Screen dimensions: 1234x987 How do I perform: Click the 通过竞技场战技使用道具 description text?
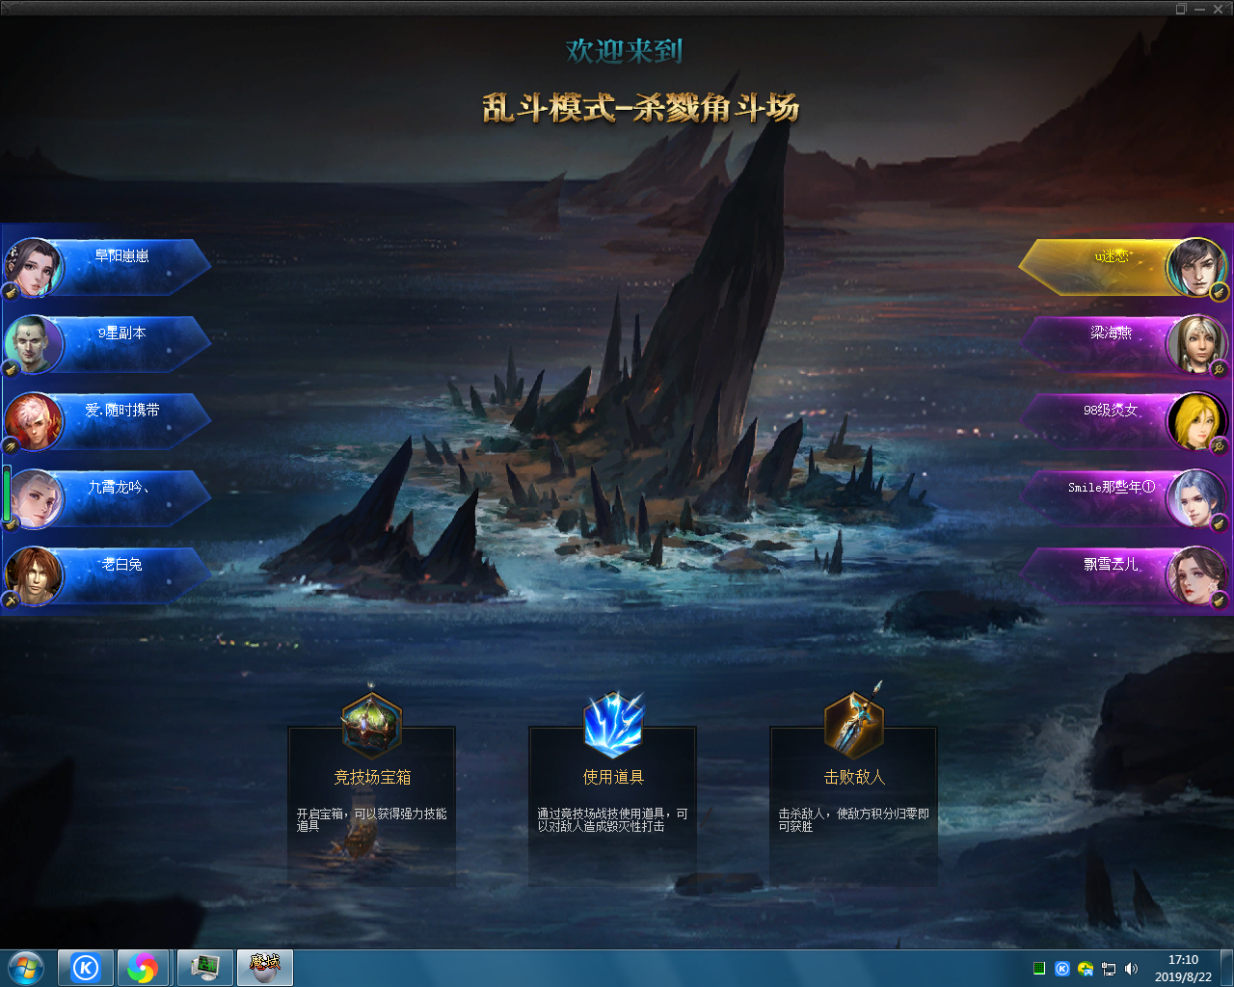coord(612,820)
